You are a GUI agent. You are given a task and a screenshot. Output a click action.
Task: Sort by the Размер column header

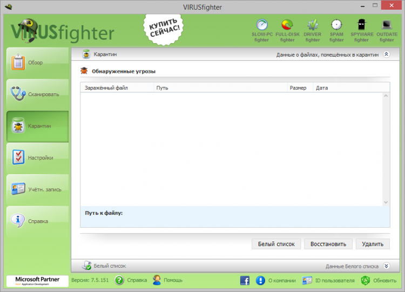(x=300, y=88)
